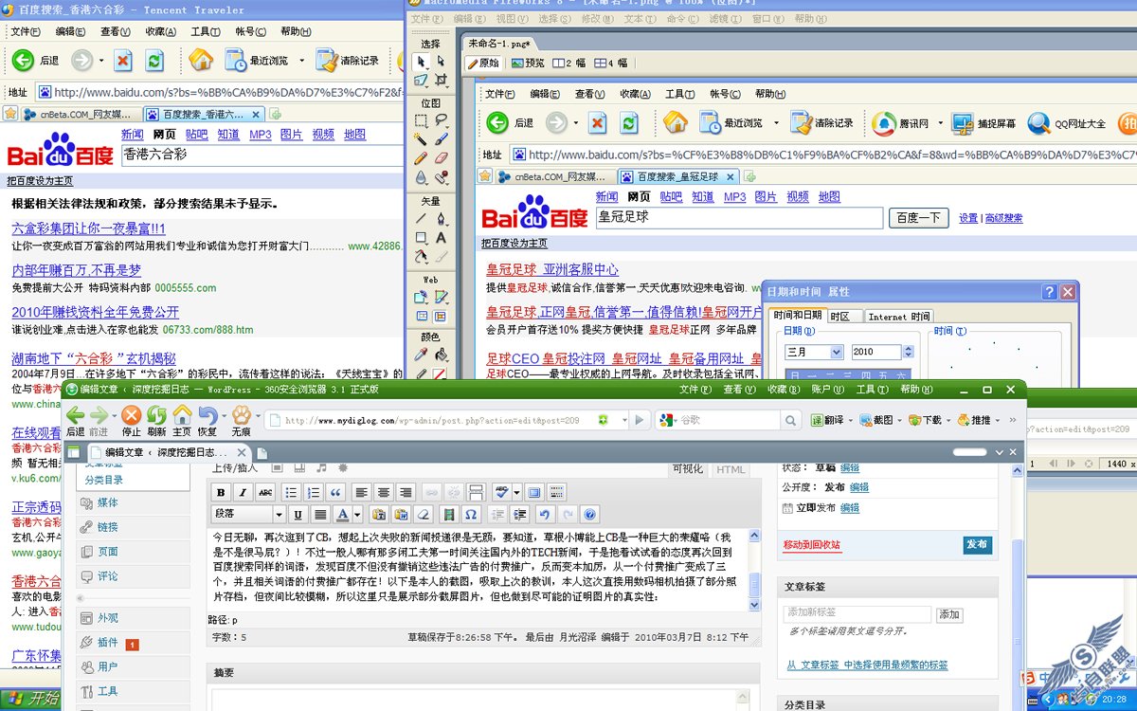The image size is (1137, 711).
Task: Open 插件 in the WordPress sidebar
Action: click(108, 643)
